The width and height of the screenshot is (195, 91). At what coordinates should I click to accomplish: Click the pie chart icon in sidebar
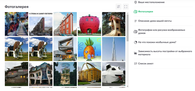136,42
